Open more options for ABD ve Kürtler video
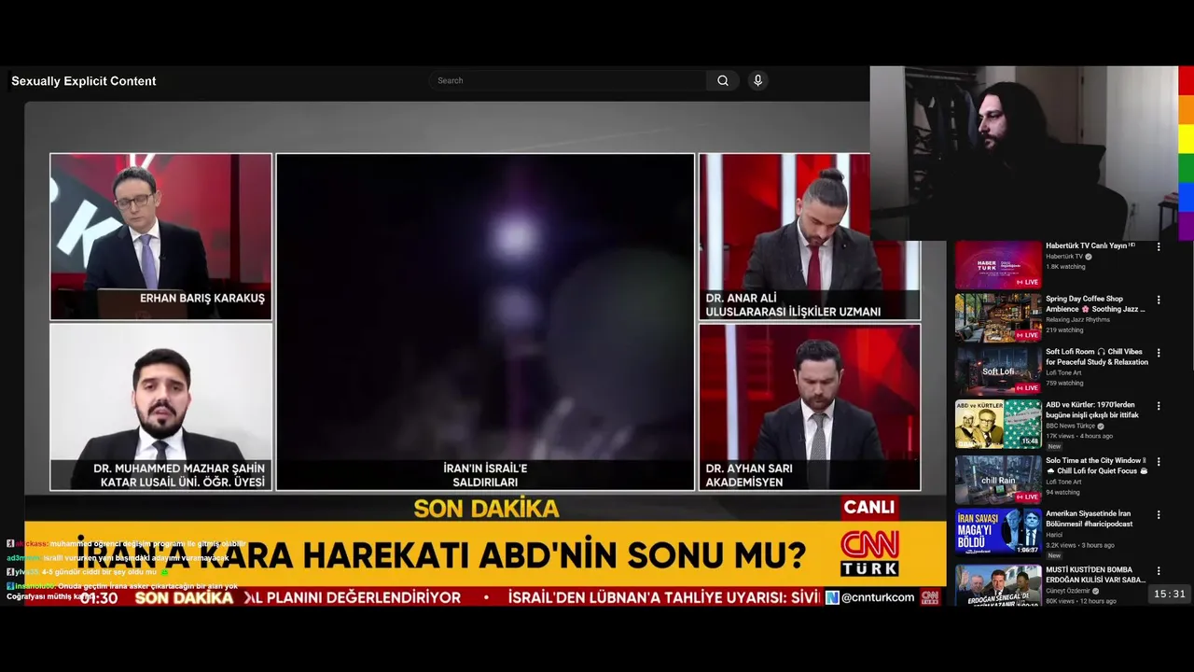The height and width of the screenshot is (672, 1194). pos(1159,407)
